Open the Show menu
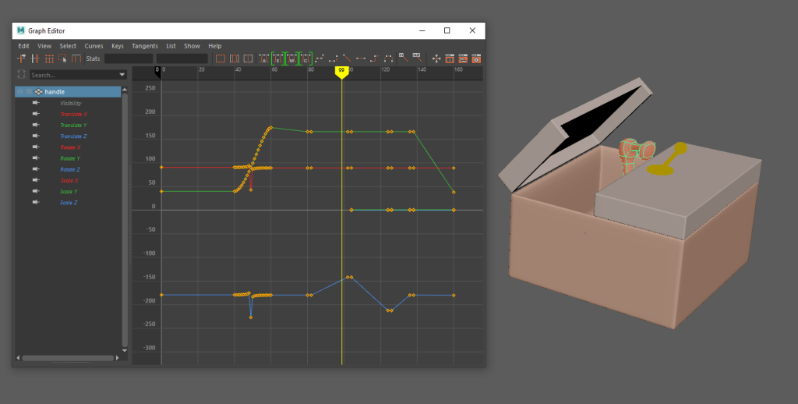 pyautogui.click(x=192, y=46)
